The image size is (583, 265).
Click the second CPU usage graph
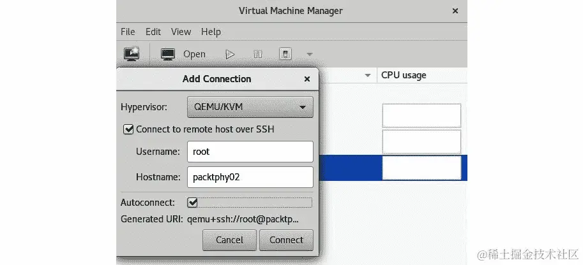click(421, 141)
